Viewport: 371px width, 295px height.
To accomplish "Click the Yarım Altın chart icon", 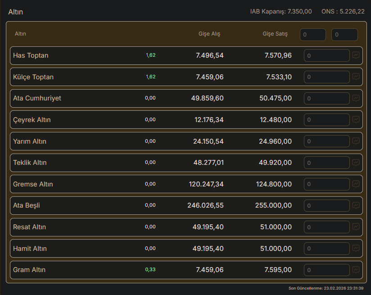I will [356, 141].
